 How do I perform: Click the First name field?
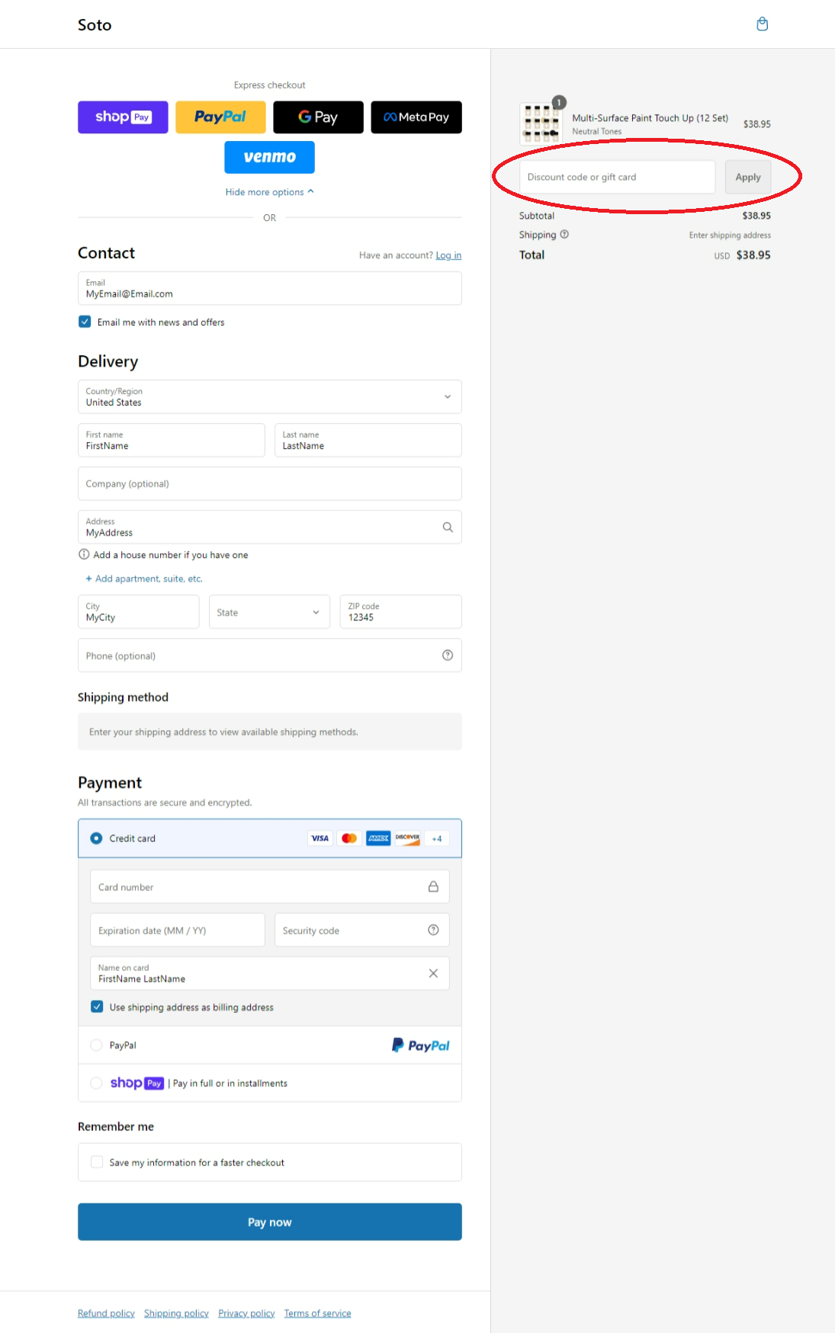pyautogui.click(x=172, y=441)
